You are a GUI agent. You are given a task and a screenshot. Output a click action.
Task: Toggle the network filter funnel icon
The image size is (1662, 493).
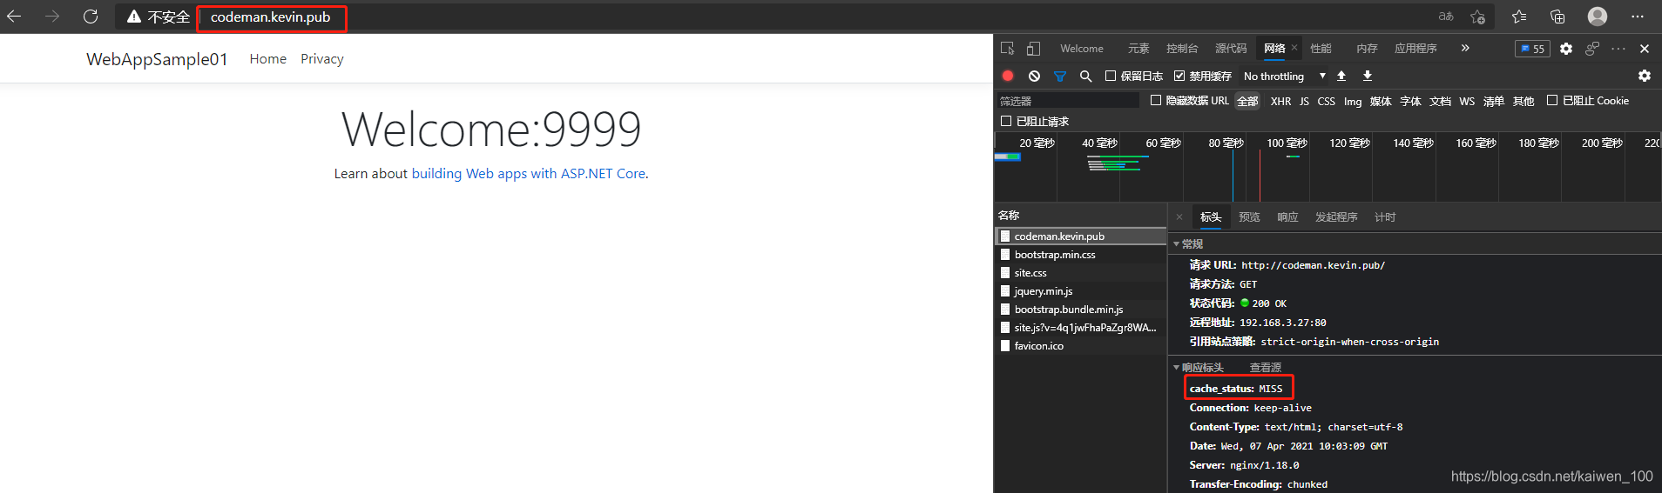tap(1060, 77)
